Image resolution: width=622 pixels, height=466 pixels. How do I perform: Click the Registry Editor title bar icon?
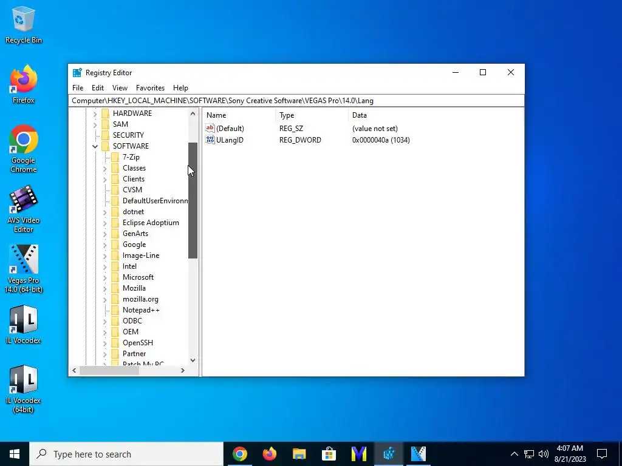coord(77,73)
